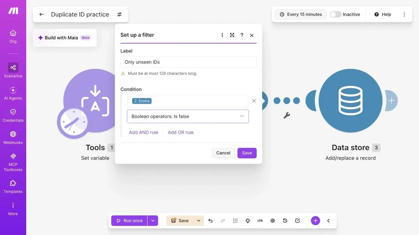Click the wrench icon under the route
This screenshot has height=235, width=419.
click(x=287, y=116)
